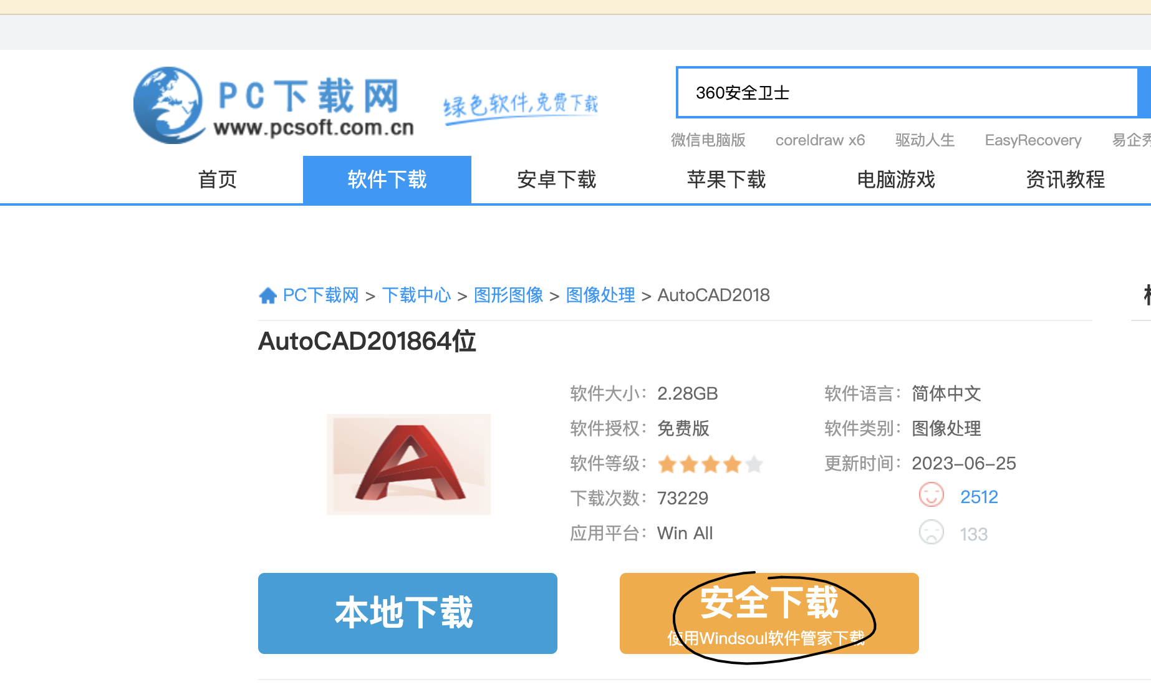Open the 苹果下载 nav tab
The height and width of the screenshot is (692, 1151).
(x=726, y=180)
